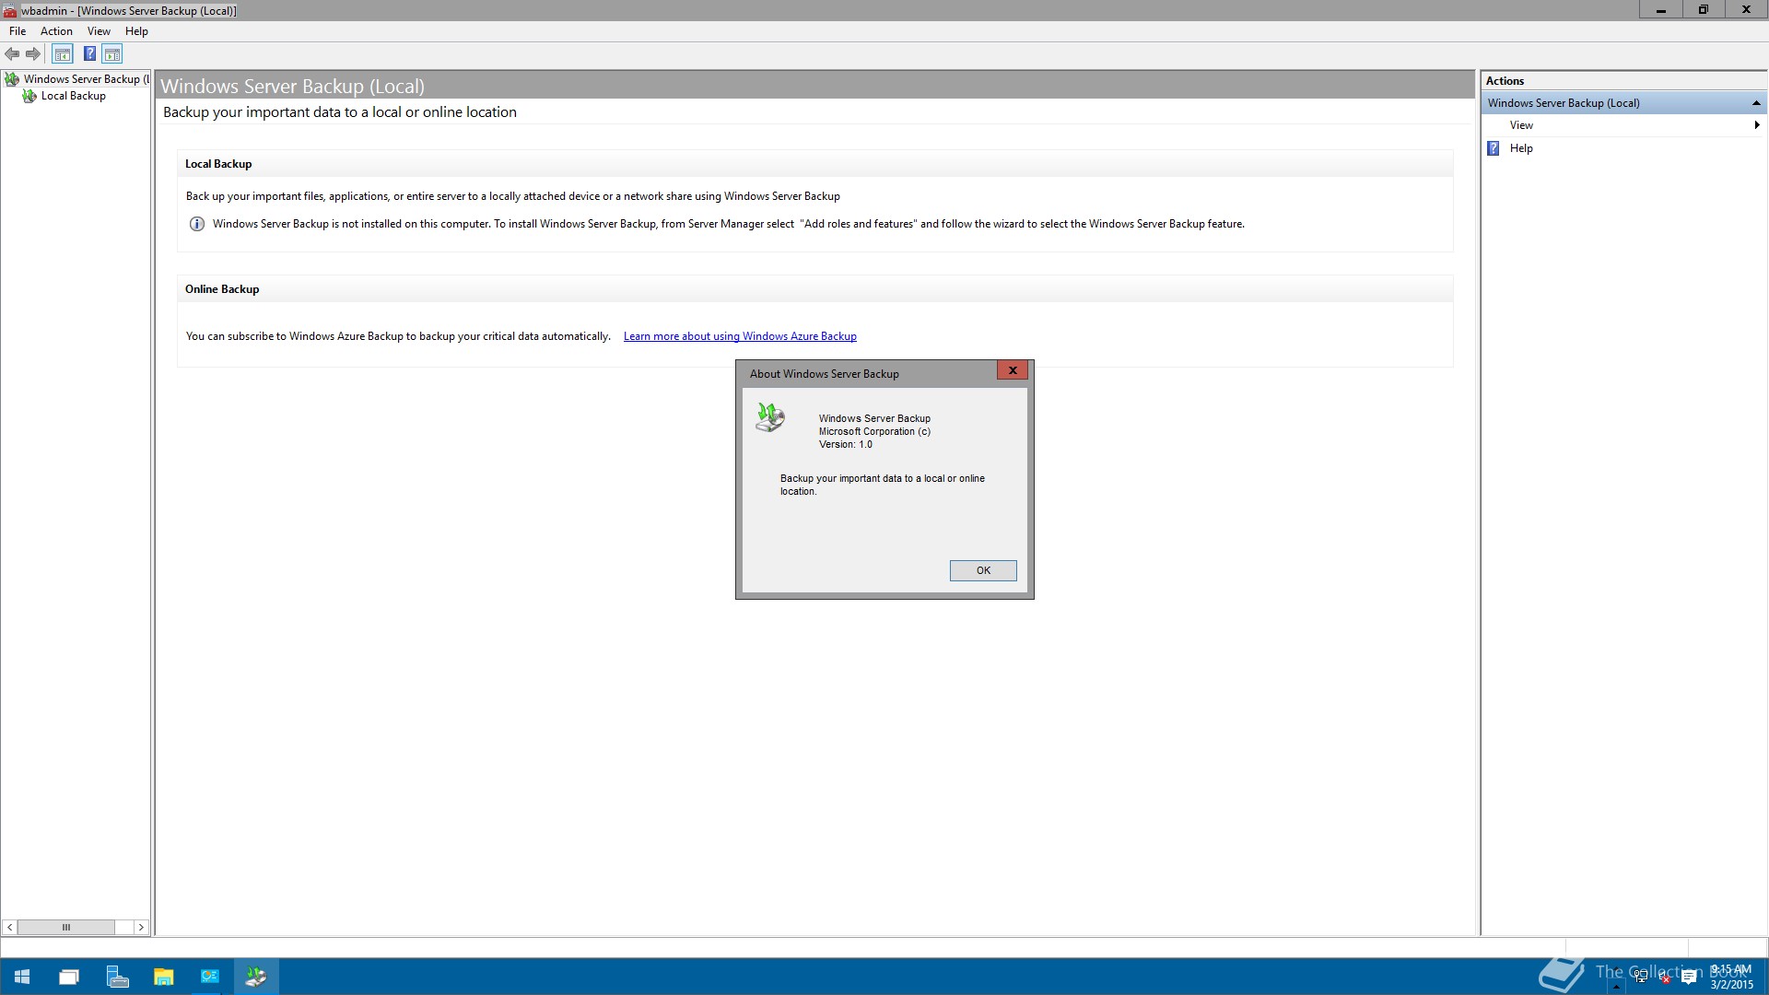This screenshot has width=1769, height=995.
Task: Toggle the Show/Hide Console Tree toolbar button
Action: (63, 54)
